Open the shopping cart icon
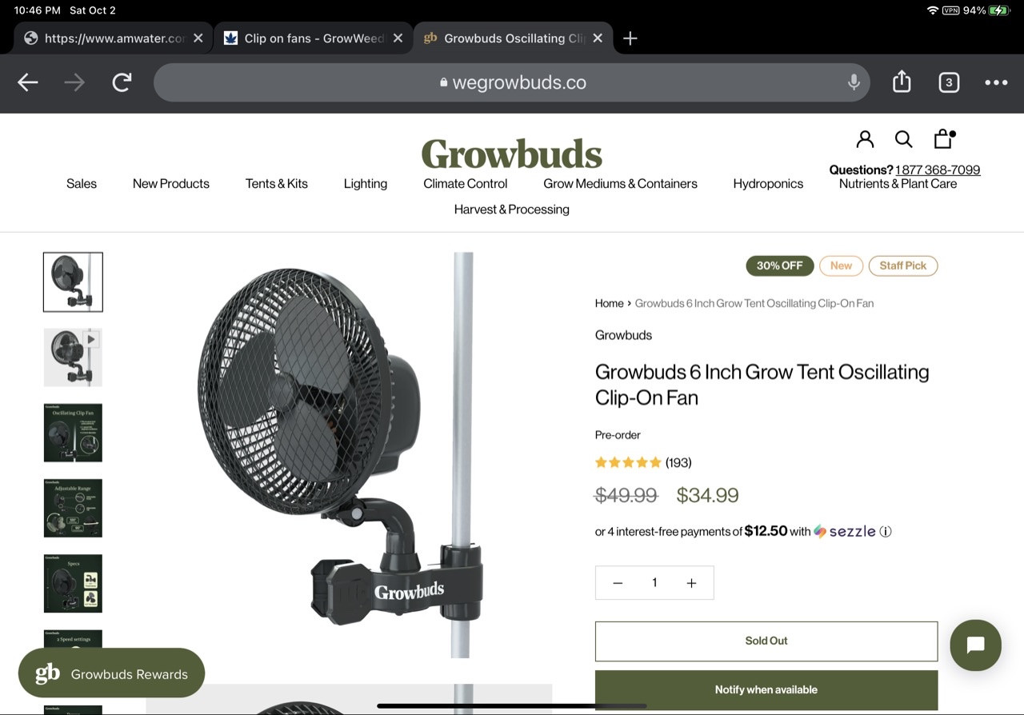 point(944,139)
